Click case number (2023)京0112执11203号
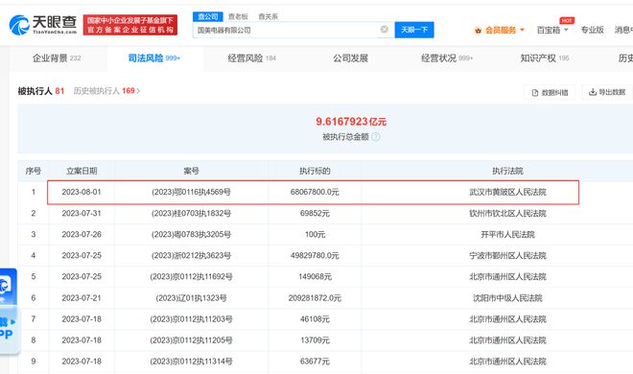The image size is (633, 374). click(191, 319)
